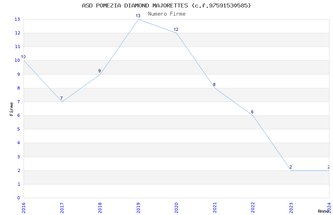Click the y-axis tick value 4

point(19,143)
